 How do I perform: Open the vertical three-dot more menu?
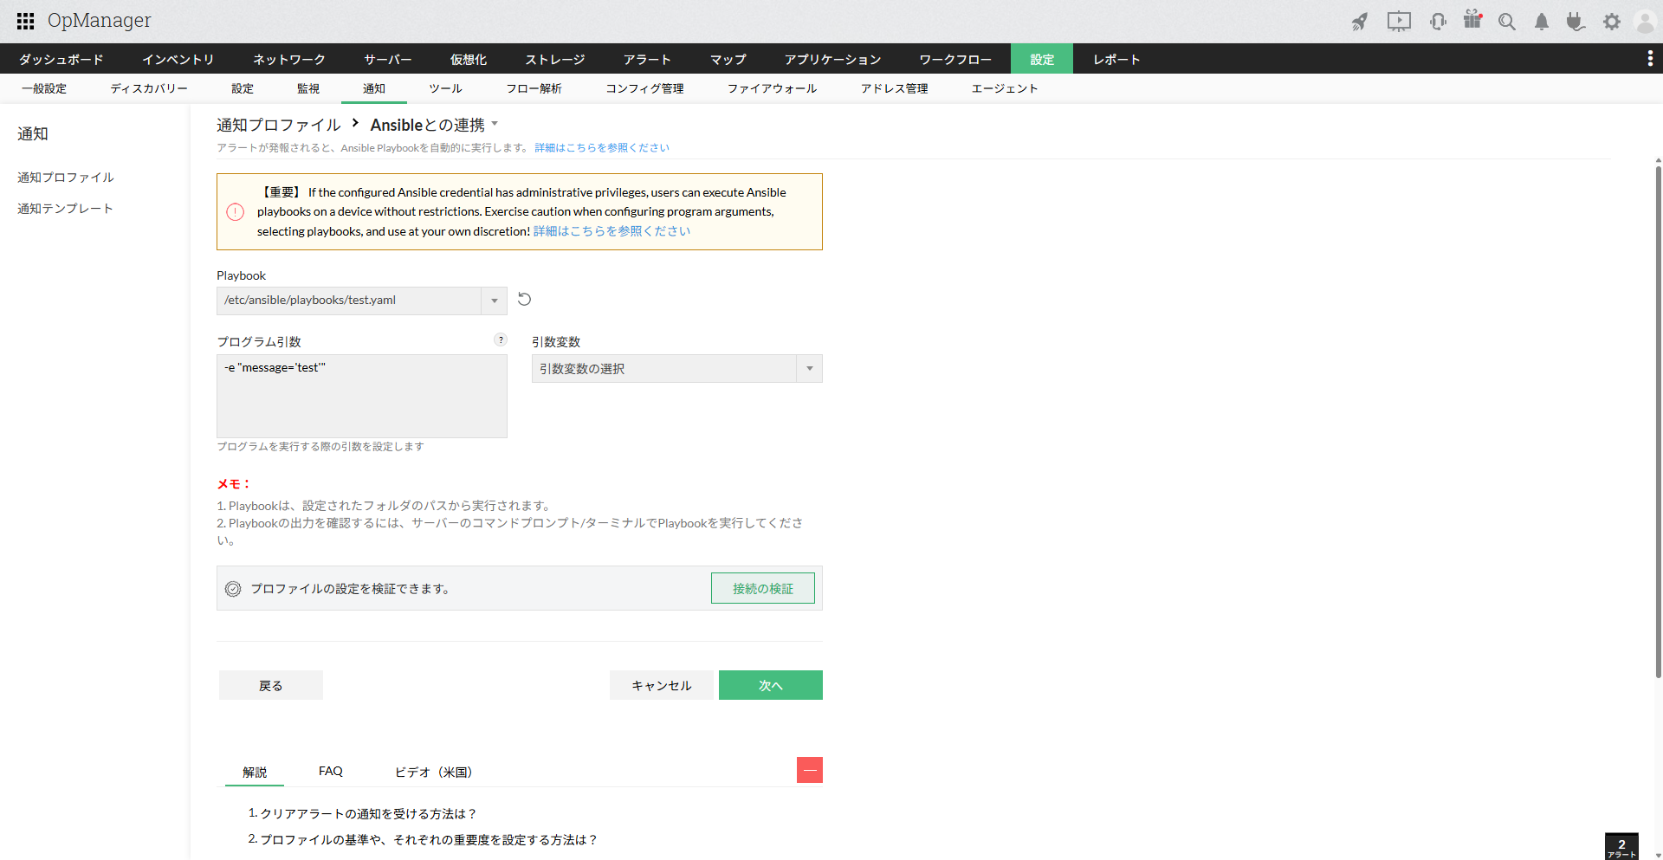pos(1650,58)
